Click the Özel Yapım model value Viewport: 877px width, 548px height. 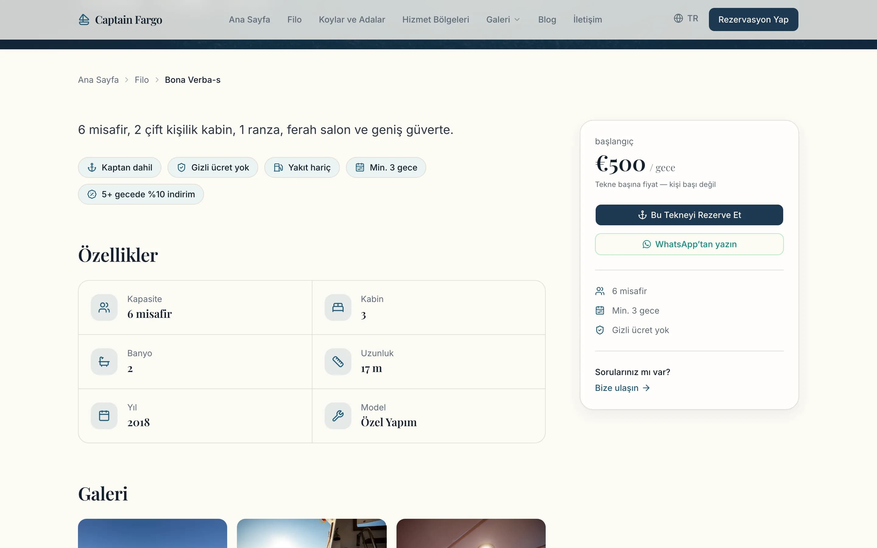389,422
